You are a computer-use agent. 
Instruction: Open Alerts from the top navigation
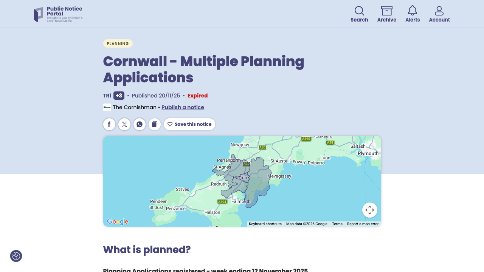tap(412, 14)
